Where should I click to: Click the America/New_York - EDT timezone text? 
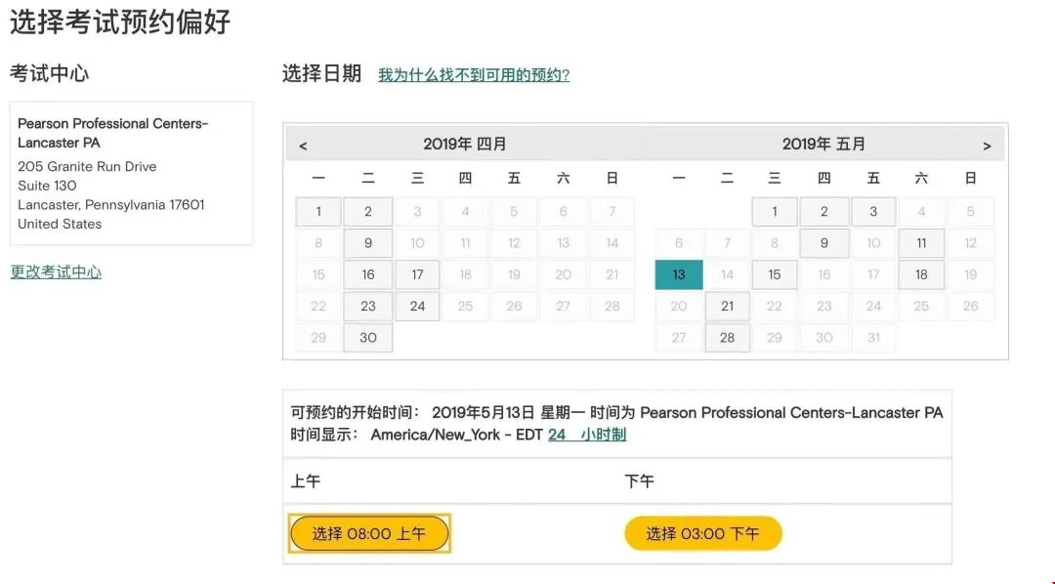coord(457,435)
